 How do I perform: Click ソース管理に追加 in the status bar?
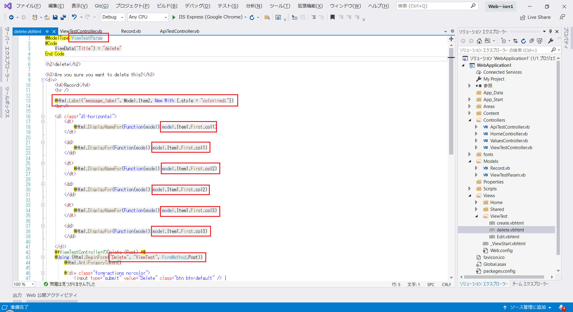click(x=528, y=307)
